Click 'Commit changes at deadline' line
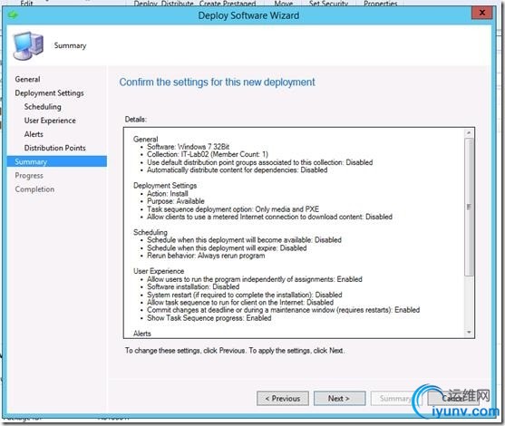This screenshot has width=505, height=426. tap(284, 310)
